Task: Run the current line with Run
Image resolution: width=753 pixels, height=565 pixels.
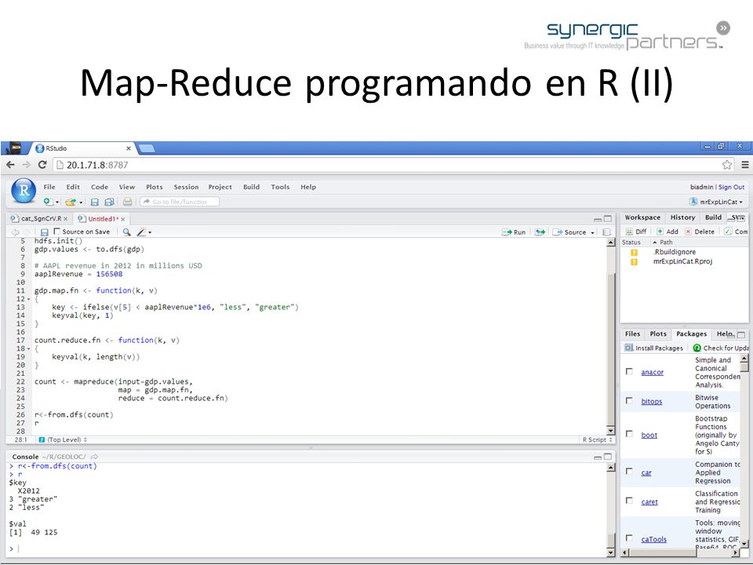Action: pyautogui.click(x=514, y=232)
